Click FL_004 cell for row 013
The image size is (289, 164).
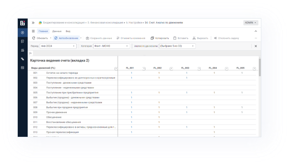[x=214, y=132]
